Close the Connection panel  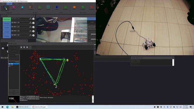click(34, 16)
